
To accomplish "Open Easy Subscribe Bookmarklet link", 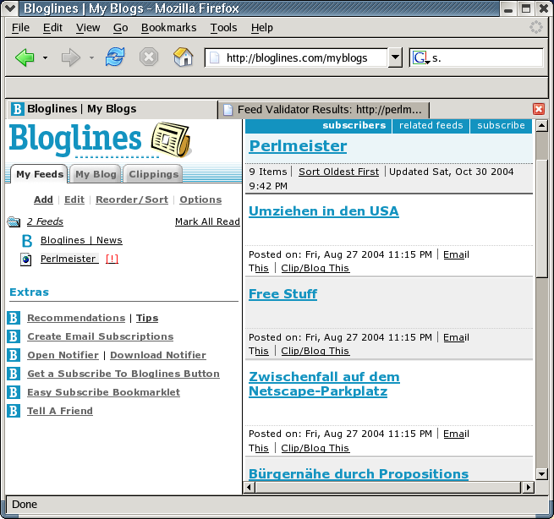I will [x=103, y=392].
